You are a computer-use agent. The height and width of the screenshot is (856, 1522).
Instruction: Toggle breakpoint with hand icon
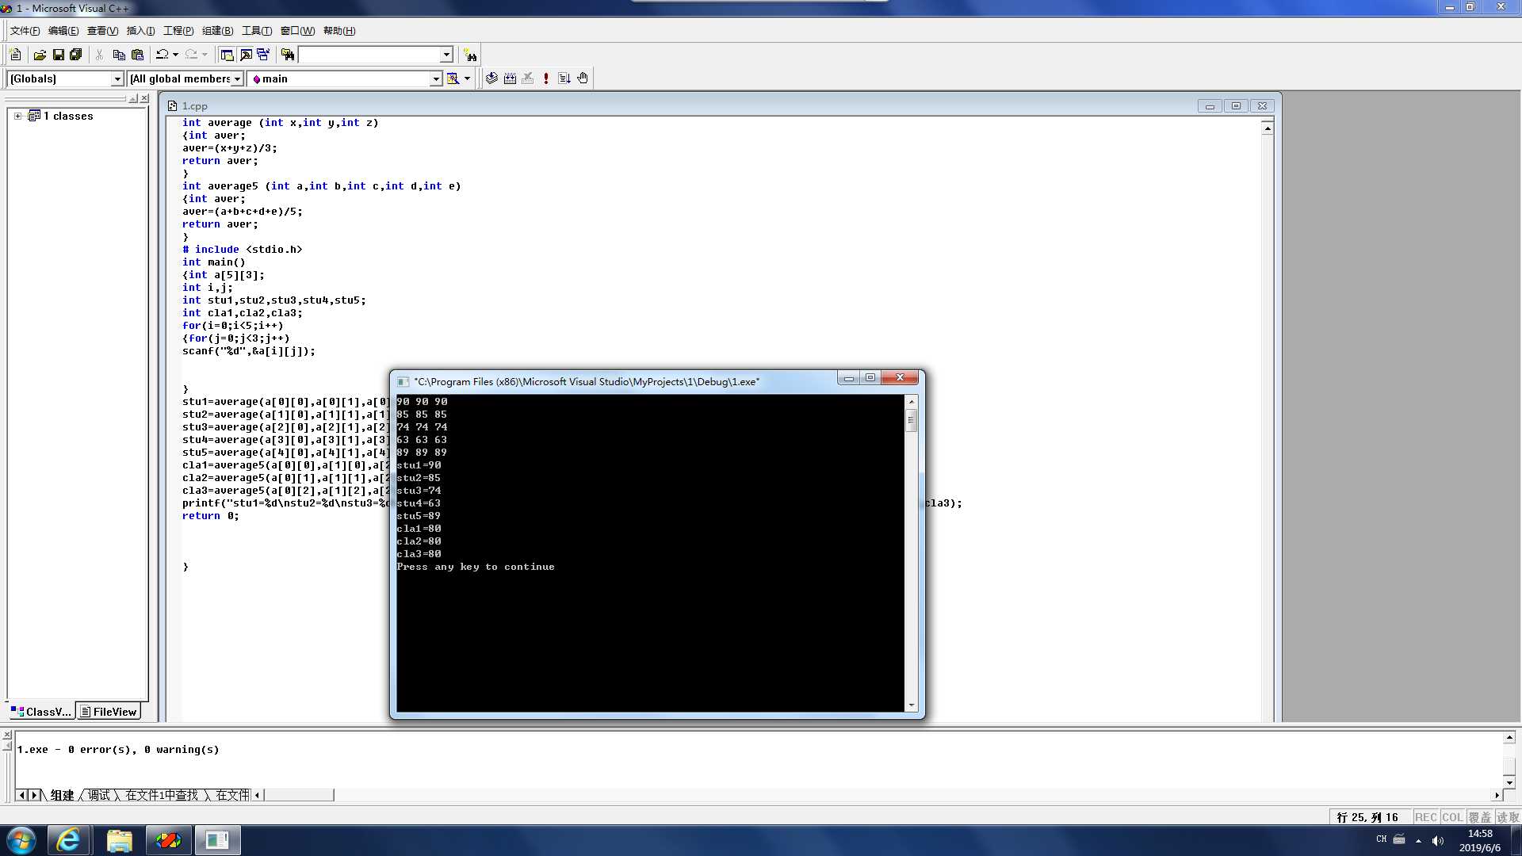[x=583, y=78]
